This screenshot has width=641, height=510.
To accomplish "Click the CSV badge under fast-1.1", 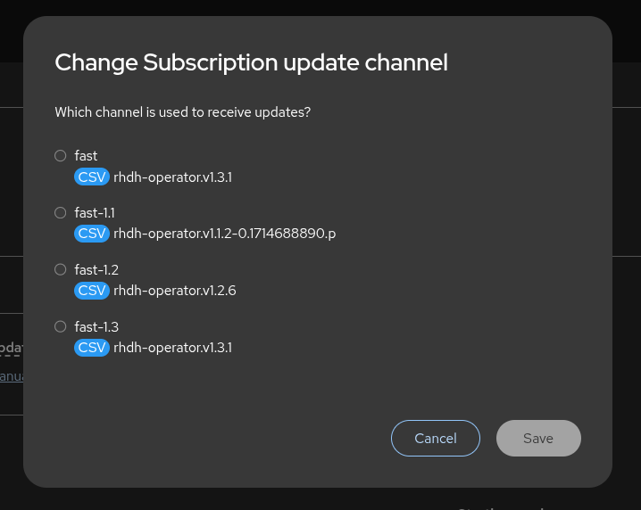I will click(92, 234).
